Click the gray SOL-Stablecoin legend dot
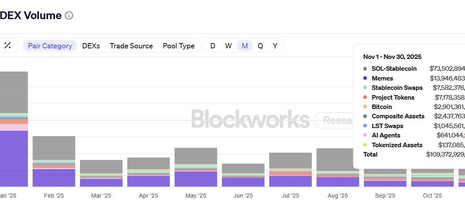 (x=365, y=69)
